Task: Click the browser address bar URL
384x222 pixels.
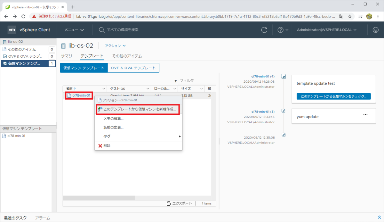Action: (205, 16)
